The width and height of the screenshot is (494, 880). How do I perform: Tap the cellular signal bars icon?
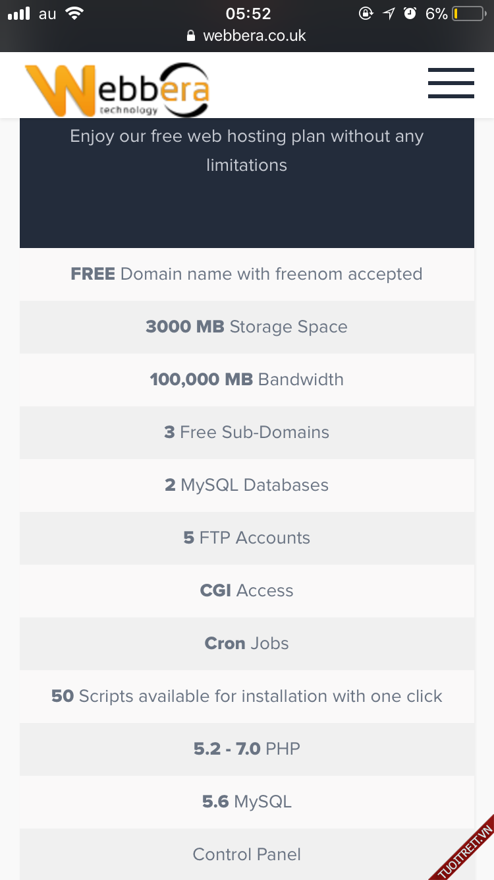pos(19,14)
